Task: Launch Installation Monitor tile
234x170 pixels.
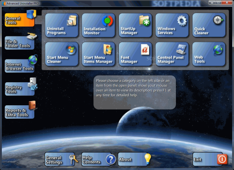Action: [99, 25]
